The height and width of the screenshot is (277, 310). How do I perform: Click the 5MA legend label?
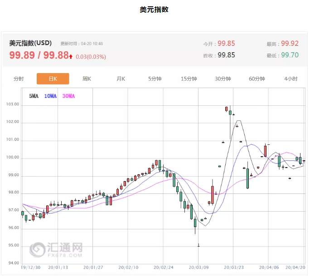(34, 96)
